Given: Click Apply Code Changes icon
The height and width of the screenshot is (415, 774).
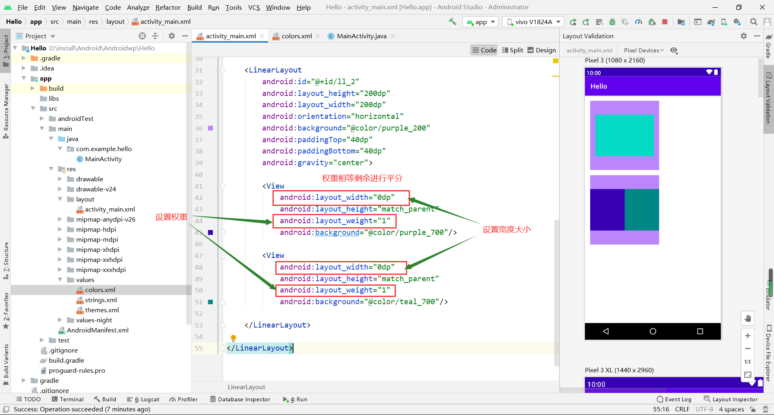Looking at the screenshot, I should [599, 22].
